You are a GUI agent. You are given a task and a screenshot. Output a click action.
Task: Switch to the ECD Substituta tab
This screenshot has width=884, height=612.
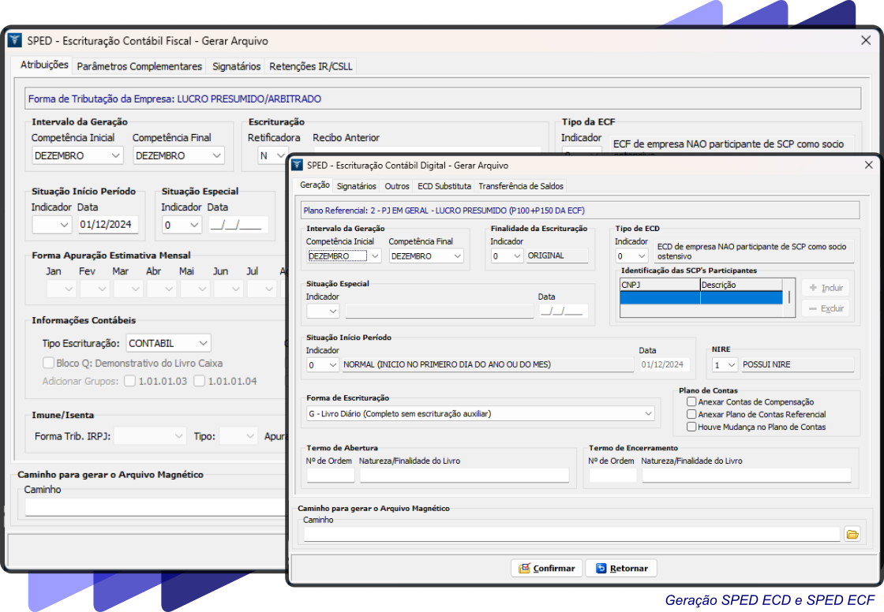444,186
